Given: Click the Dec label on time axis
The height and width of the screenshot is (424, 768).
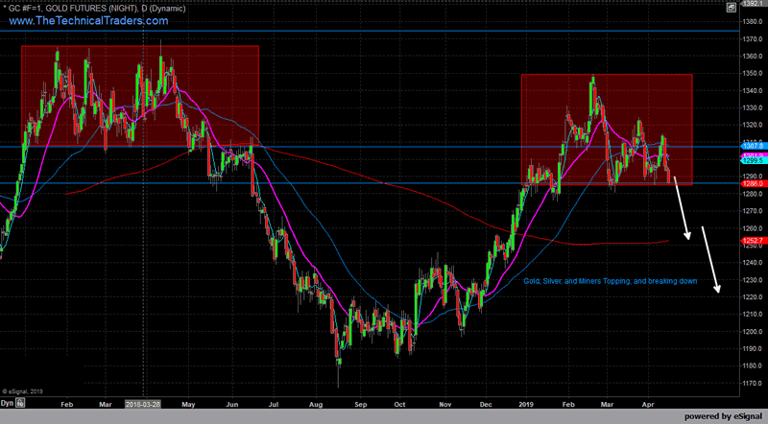Looking at the screenshot, I should [x=487, y=404].
